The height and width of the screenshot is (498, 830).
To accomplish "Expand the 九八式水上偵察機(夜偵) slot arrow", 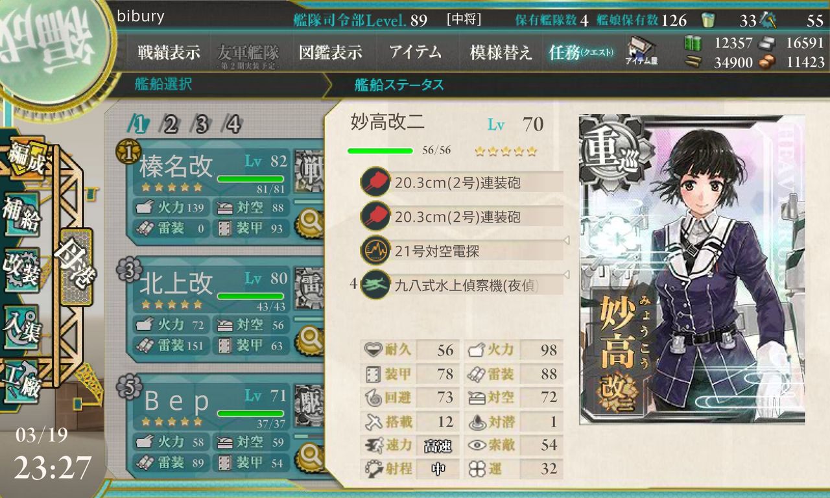I will (566, 276).
